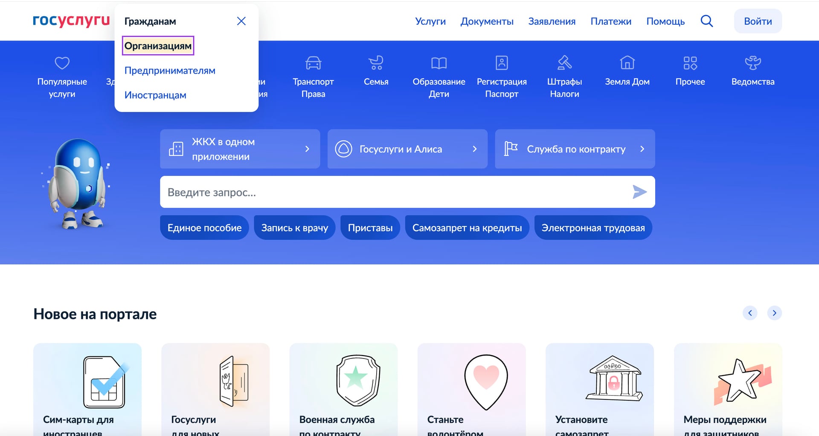Click the Введите запрос search field
819x436 pixels.
(384, 192)
